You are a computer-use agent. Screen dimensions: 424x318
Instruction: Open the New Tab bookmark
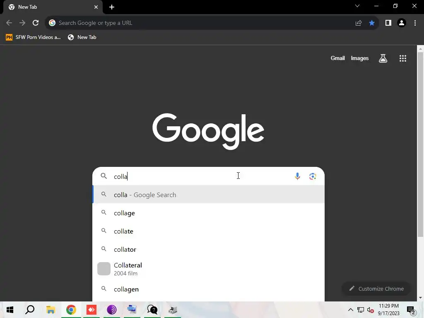click(x=82, y=37)
